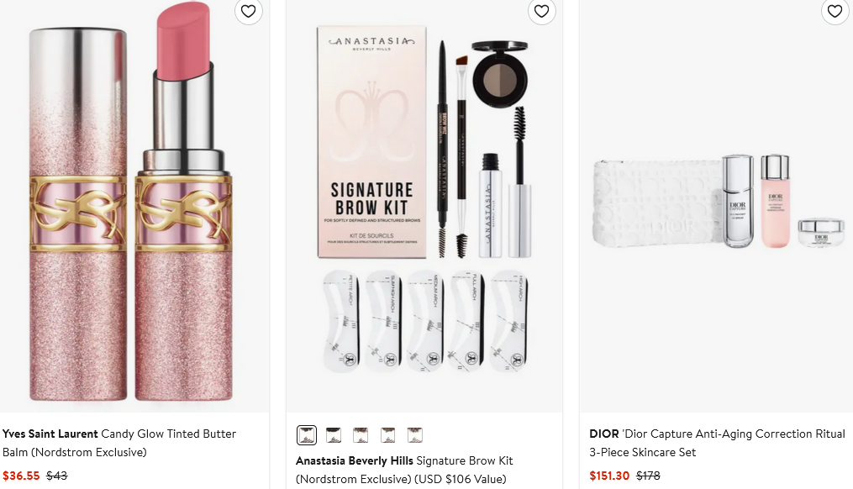
Task: Pick the third brow kit shade swatch
Action: [361, 434]
